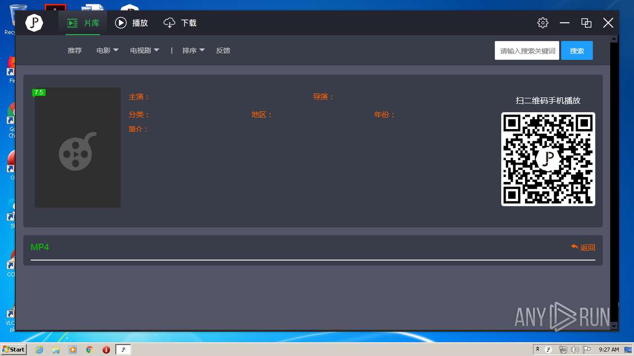Restore down the player window
Viewport: 634px width, 356px height.
click(x=586, y=23)
